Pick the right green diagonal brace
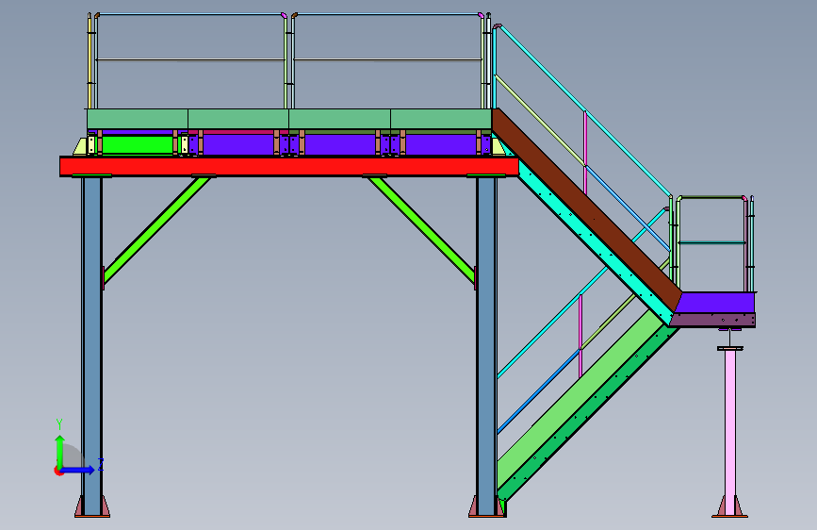 422,230
